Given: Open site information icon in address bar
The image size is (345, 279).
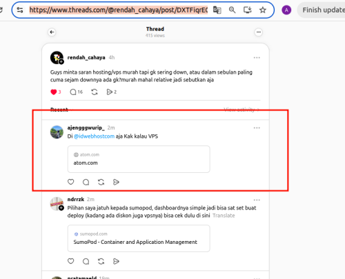Looking at the screenshot, I should pyautogui.click(x=20, y=10).
